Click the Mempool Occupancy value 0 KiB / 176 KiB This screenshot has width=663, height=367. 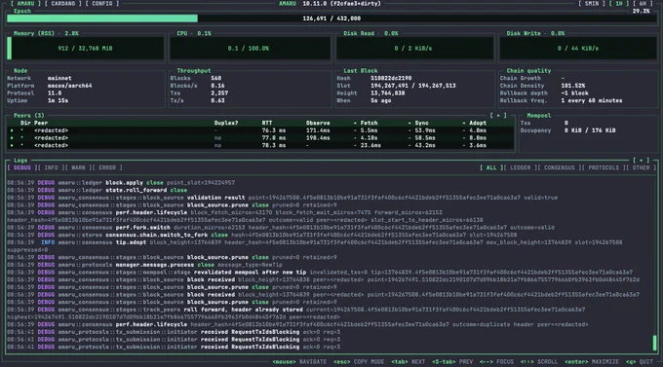pyautogui.click(x=590, y=130)
